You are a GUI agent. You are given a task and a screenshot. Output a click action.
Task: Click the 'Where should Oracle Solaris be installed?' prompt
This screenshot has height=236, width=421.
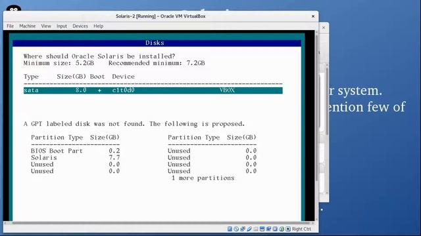click(x=99, y=56)
